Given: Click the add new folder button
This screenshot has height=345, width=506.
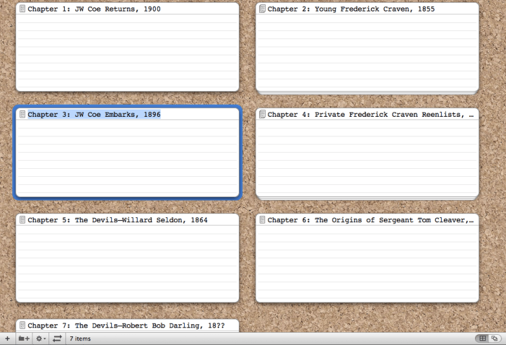Looking at the screenshot, I should (24, 338).
